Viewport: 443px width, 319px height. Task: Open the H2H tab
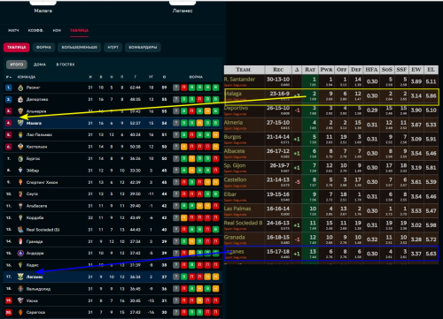tap(57, 30)
